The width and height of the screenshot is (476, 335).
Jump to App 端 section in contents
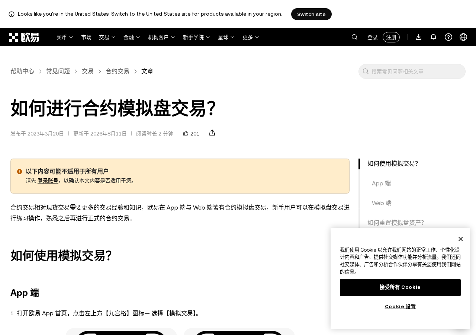(381, 183)
